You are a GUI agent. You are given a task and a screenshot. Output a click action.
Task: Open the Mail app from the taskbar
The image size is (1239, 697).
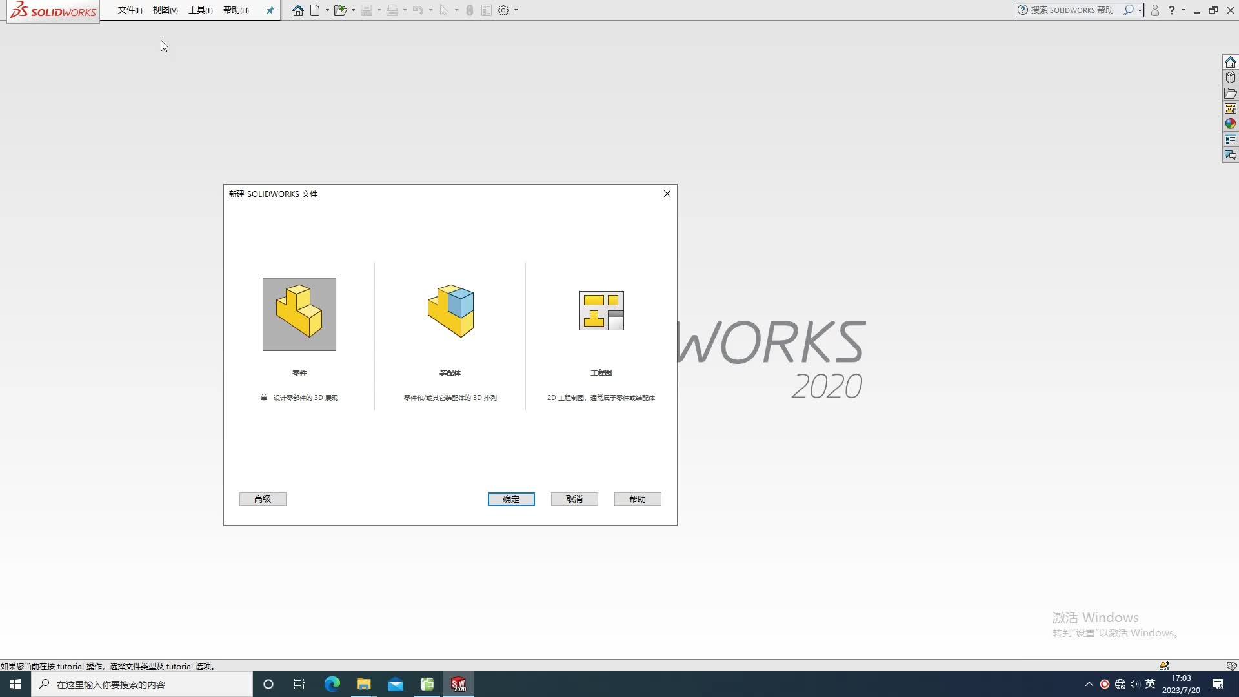(x=396, y=684)
